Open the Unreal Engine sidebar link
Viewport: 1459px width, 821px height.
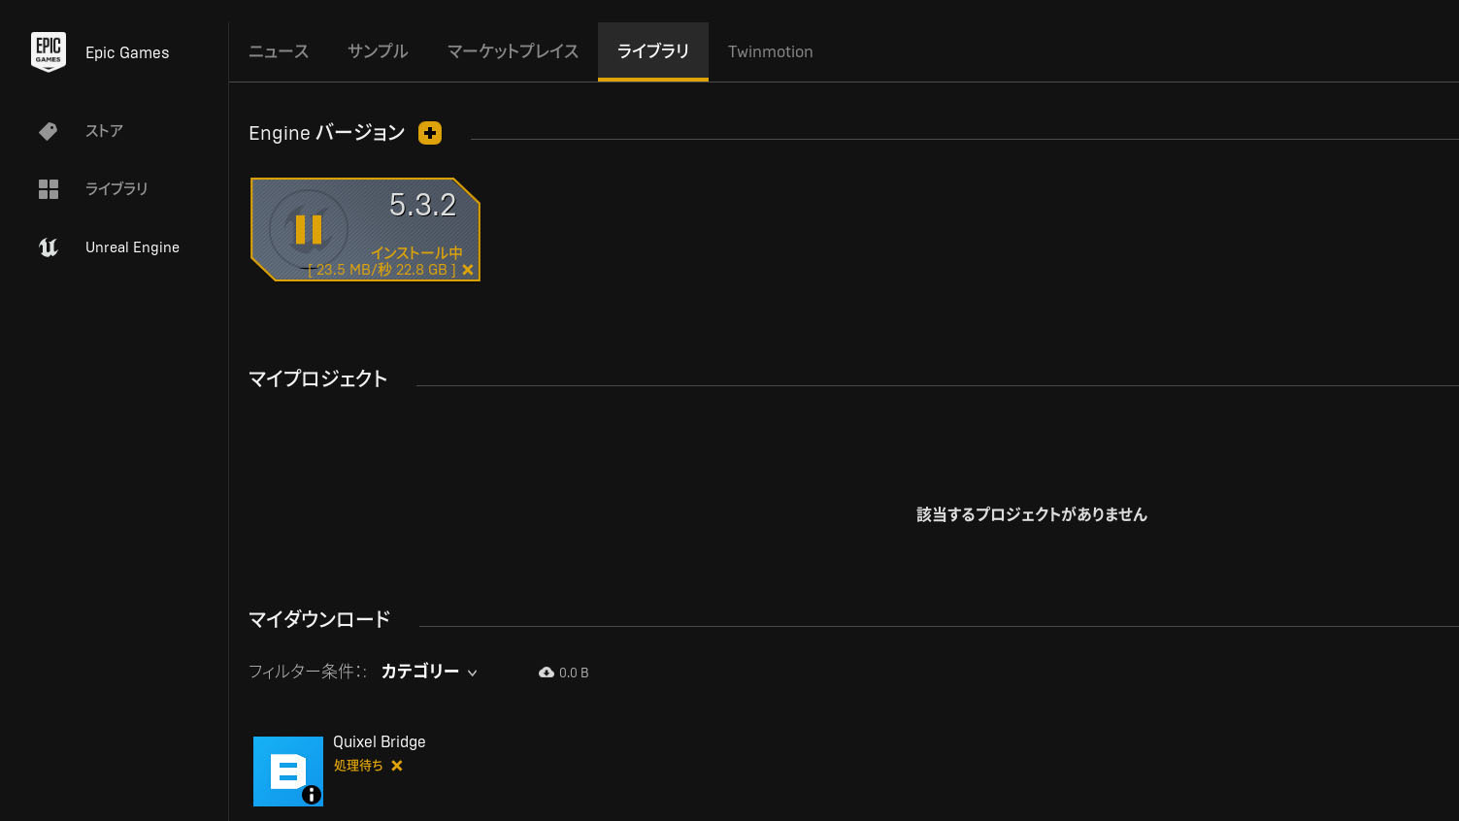(132, 247)
